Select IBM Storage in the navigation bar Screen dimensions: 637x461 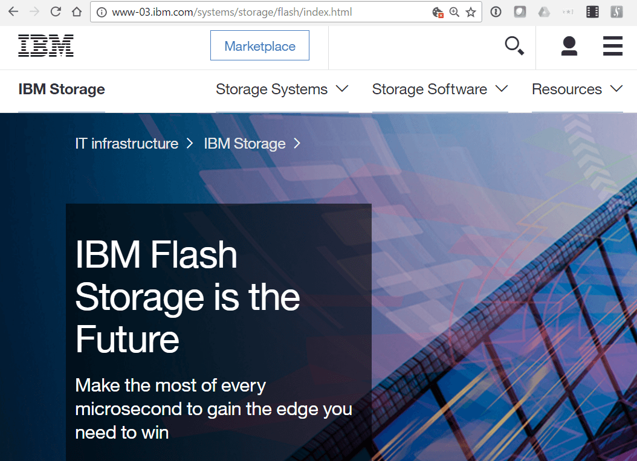[x=62, y=89]
